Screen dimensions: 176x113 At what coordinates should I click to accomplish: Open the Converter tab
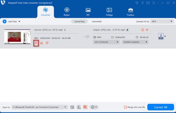point(45,12)
